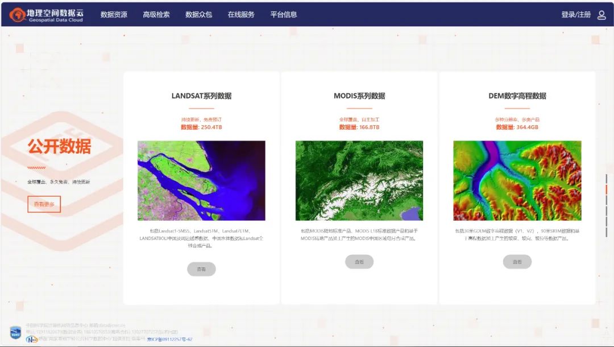Click the 数据量: 166.8TB text
Screen dimensions: 614x347
pyautogui.click(x=359, y=127)
